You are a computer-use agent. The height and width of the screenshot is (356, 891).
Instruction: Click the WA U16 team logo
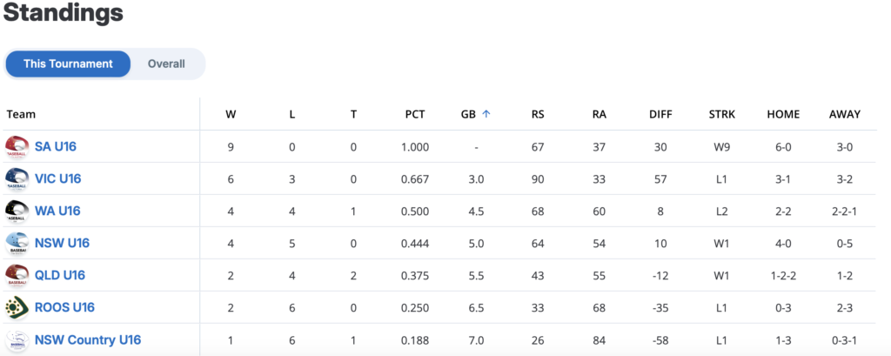pyautogui.click(x=17, y=211)
